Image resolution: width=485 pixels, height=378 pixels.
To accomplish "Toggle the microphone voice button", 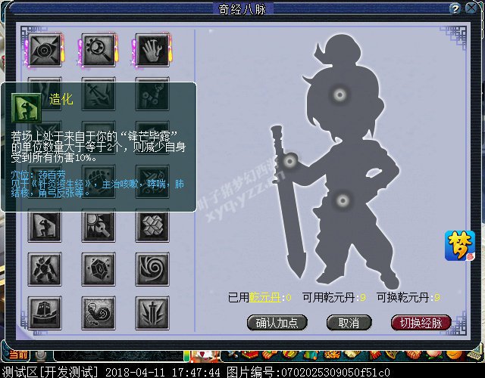I will pyautogui.click(x=40, y=356).
